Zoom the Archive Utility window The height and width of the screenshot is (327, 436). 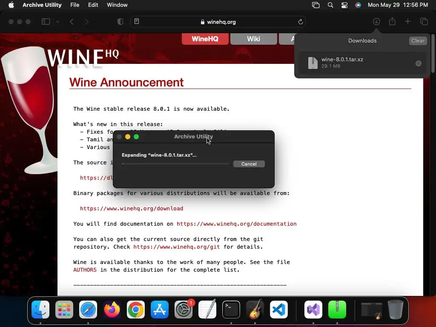[136, 137]
